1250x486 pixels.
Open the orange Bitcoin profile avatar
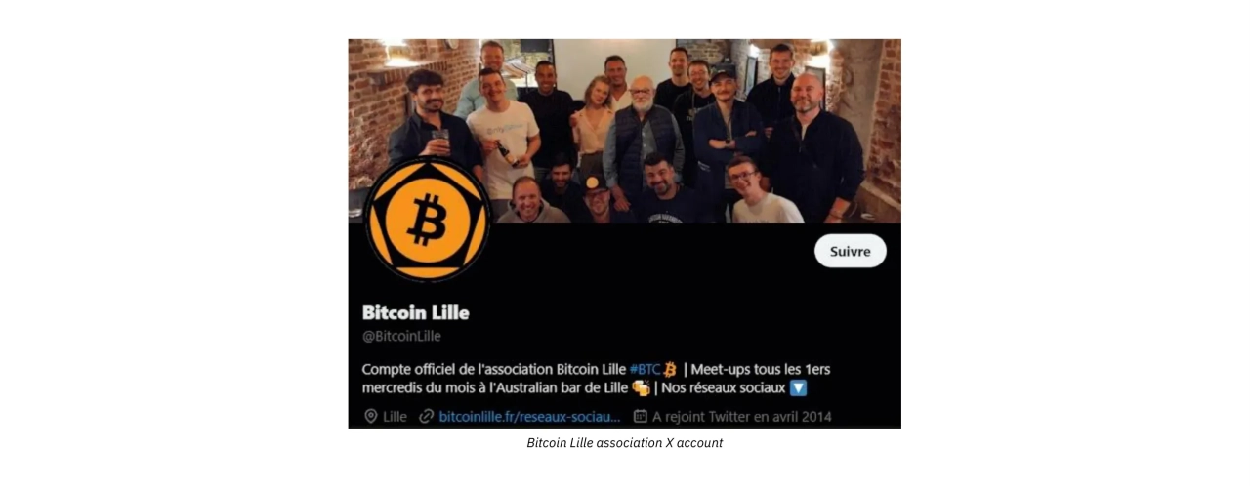point(427,220)
